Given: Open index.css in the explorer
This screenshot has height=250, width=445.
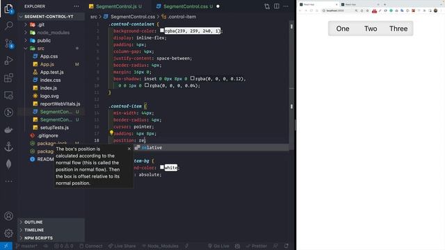Looking at the screenshot, I should pyautogui.click(x=50, y=81).
